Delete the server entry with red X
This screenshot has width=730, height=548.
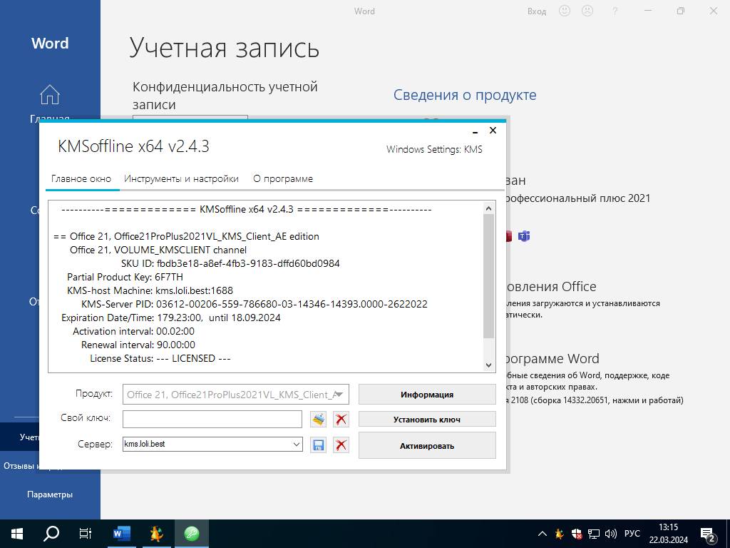pyautogui.click(x=341, y=445)
